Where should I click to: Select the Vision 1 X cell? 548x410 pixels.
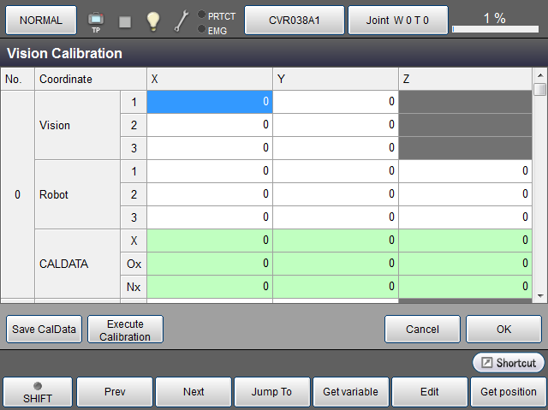[209, 102]
